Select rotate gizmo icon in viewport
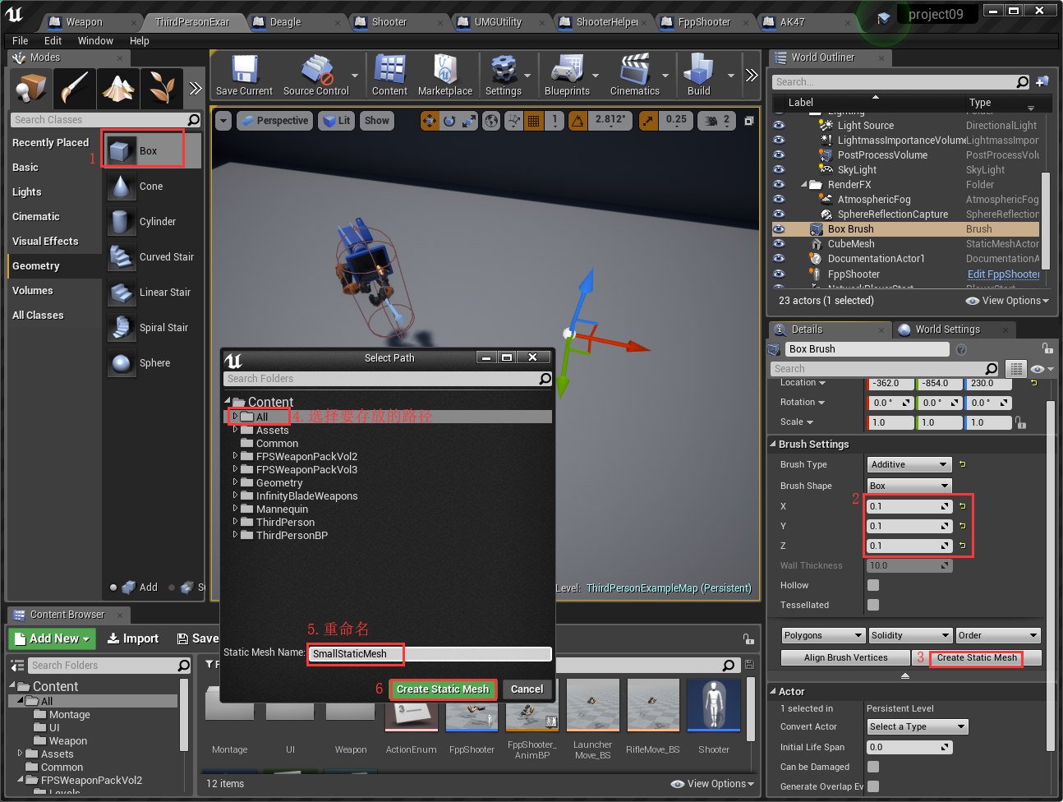This screenshot has width=1063, height=802. coord(449,121)
